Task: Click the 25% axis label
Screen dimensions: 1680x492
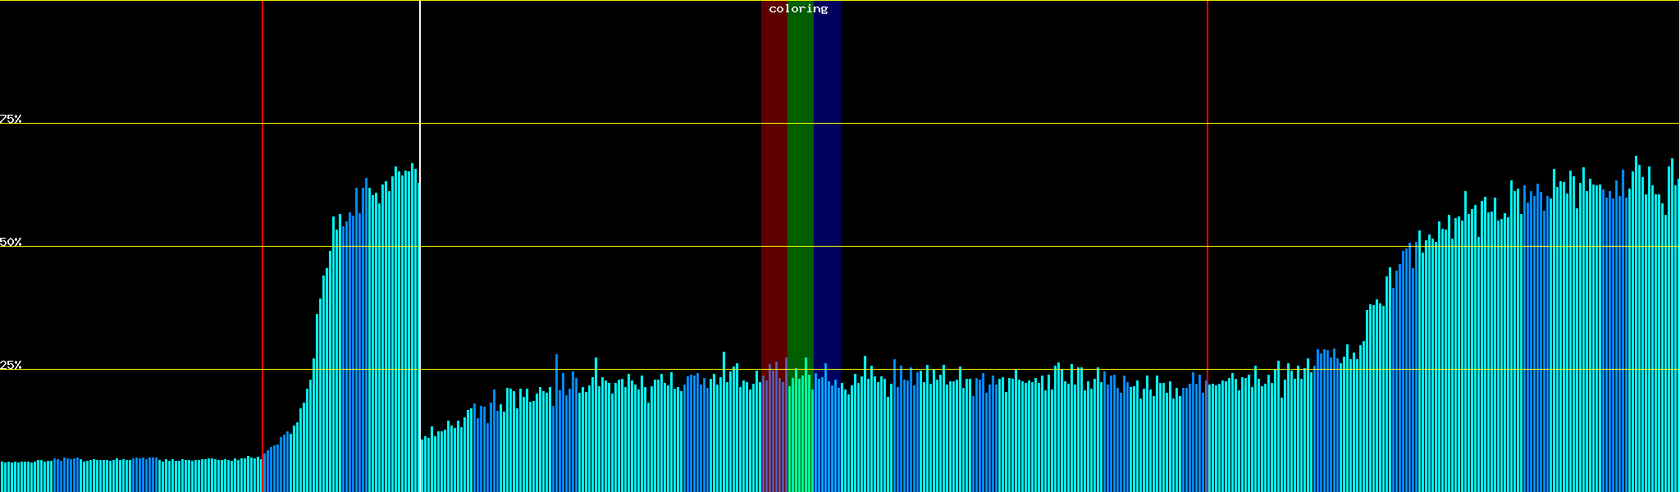Action: point(11,365)
